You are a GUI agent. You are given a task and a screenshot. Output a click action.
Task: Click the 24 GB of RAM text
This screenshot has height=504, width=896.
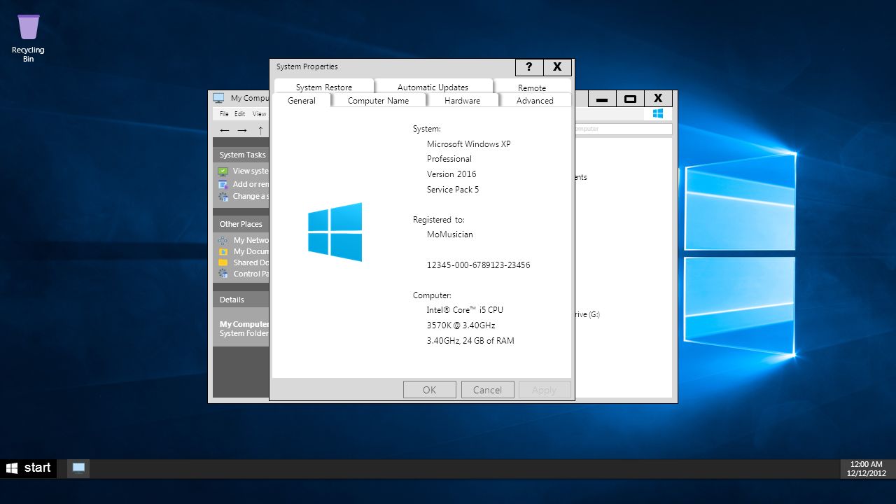tap(489, 341)
